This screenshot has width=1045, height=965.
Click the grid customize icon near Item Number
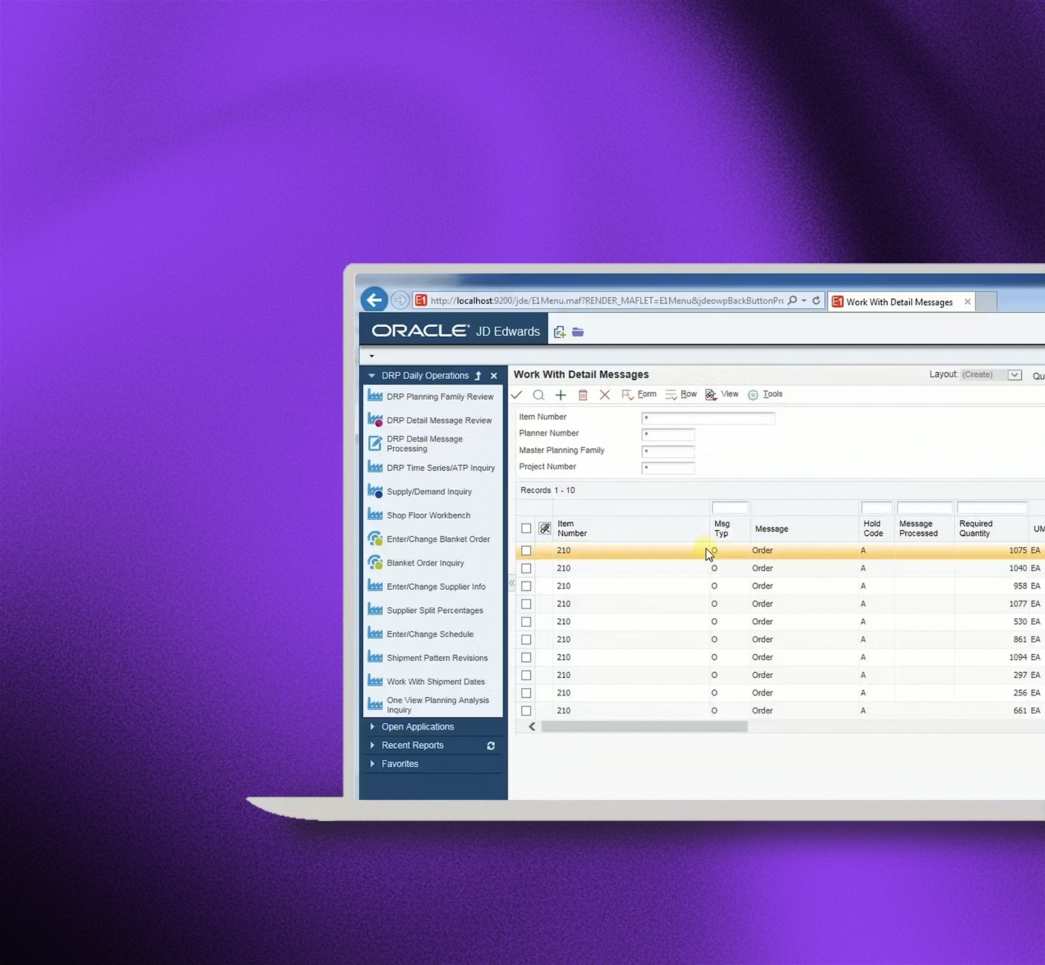coord(545,528)
